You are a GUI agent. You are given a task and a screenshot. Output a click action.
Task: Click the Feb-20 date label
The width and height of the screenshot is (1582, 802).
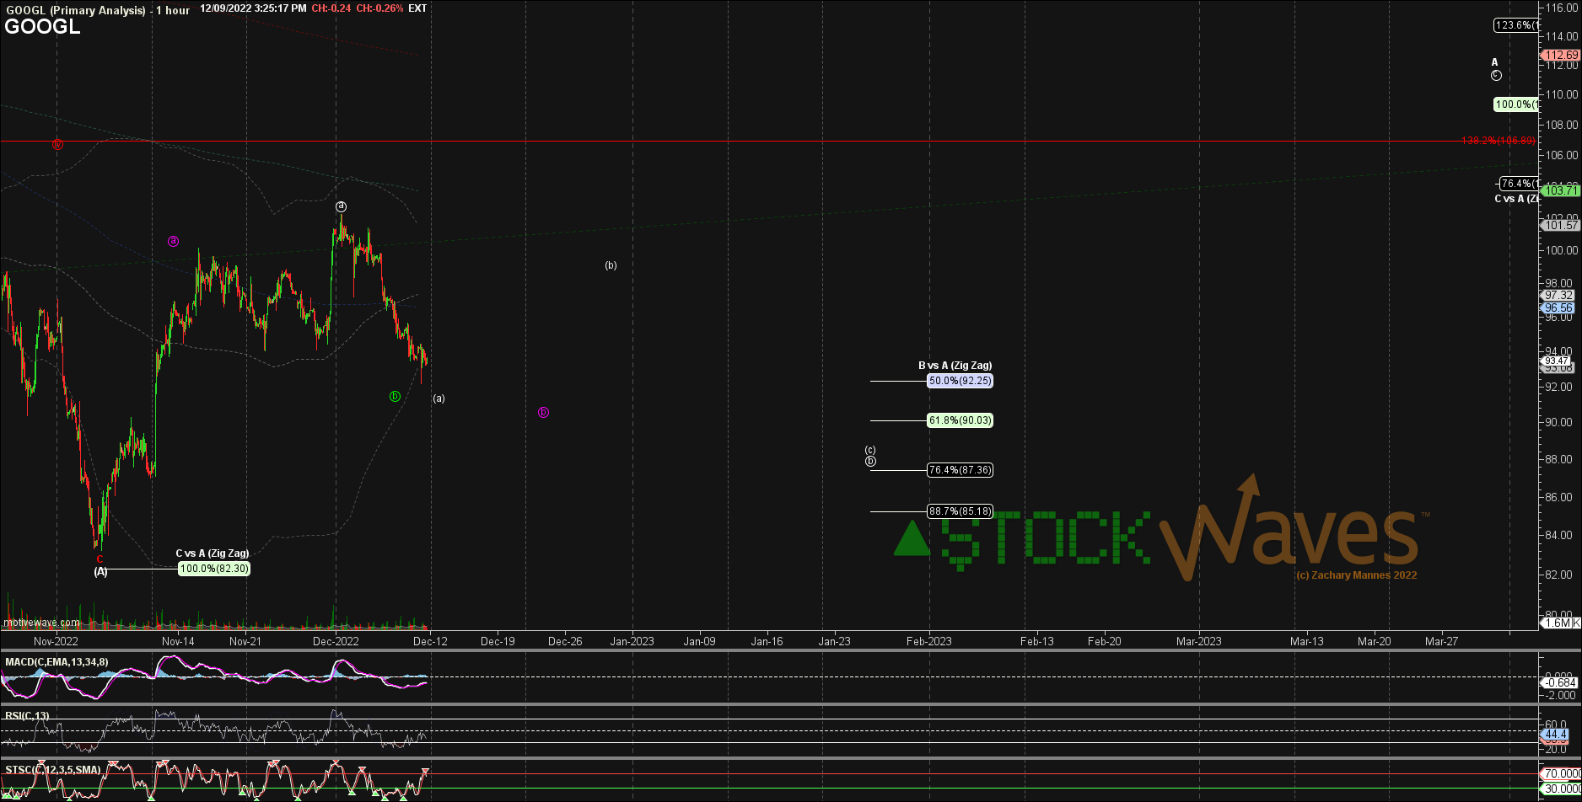coord(1105,641)
